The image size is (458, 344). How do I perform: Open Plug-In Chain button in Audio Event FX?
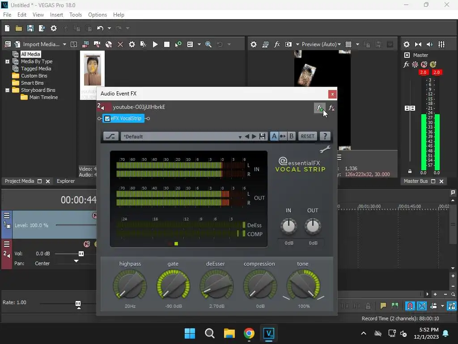click(x=319, y=107)
